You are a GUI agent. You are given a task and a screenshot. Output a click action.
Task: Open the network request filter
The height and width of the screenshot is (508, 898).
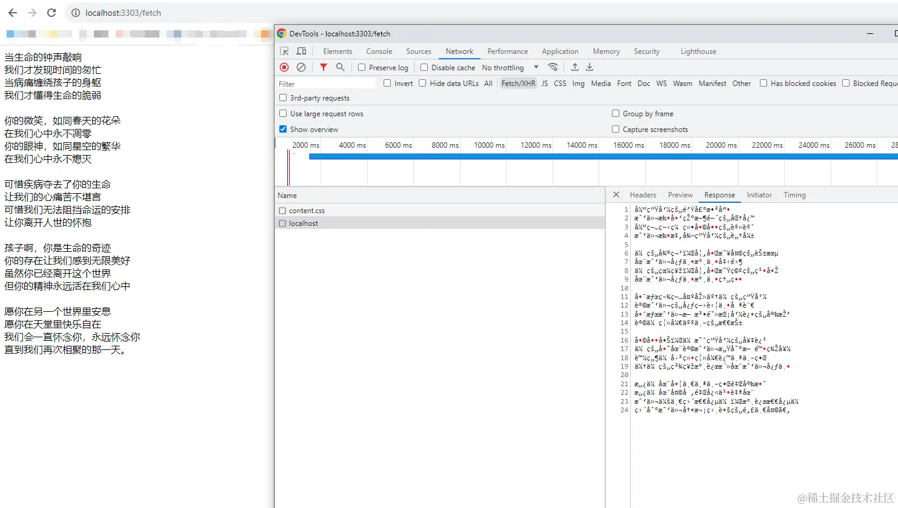(x=322, y=67)
